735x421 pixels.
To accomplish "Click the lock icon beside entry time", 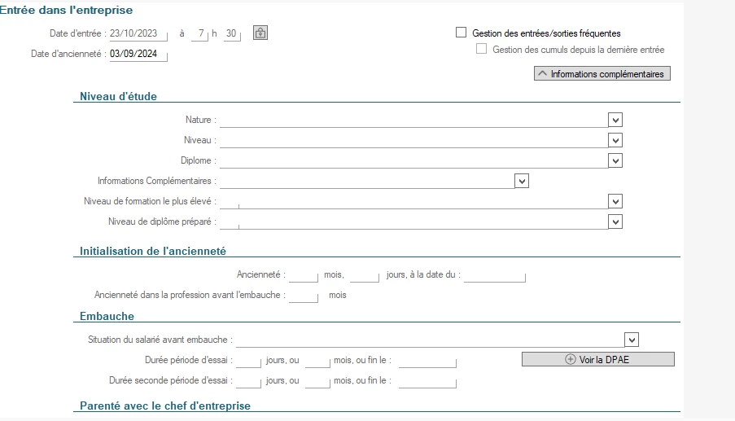I will click(x=260, y=33).
